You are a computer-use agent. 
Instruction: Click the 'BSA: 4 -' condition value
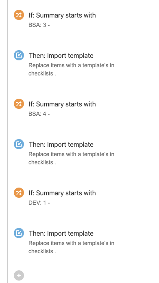[x=39, y=114]
